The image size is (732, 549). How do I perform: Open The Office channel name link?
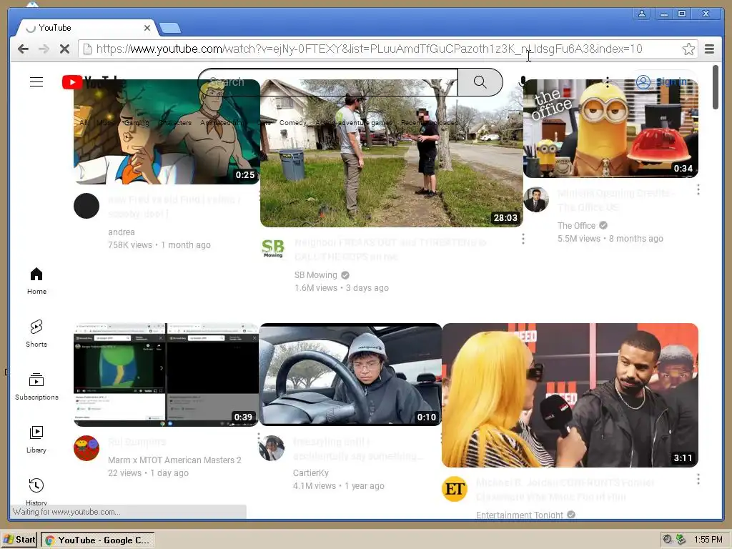(577, 225)
